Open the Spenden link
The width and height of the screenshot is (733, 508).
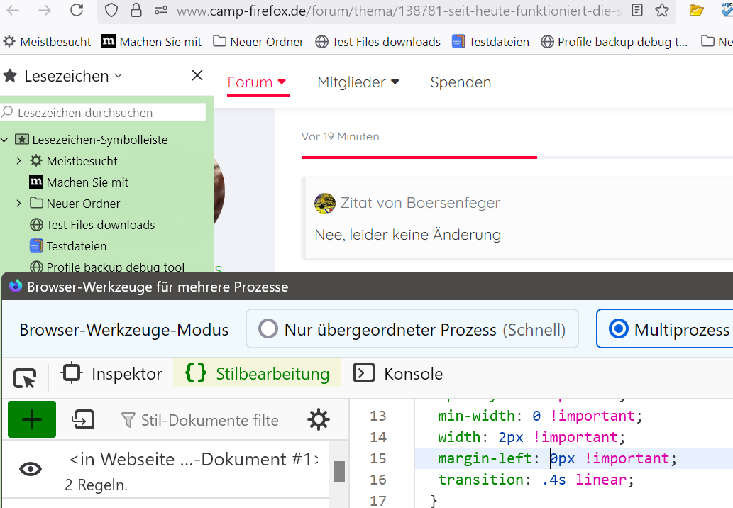(461, 82)
